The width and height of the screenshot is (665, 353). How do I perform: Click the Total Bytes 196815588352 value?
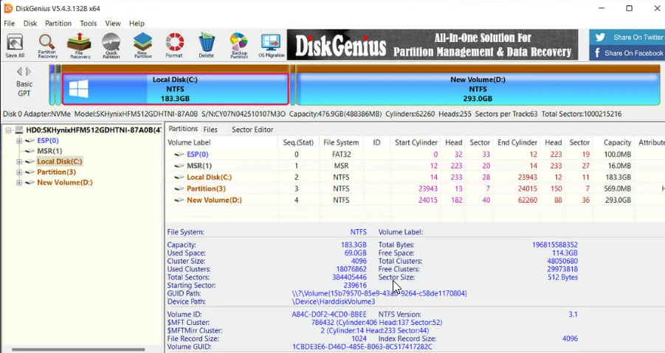click(x=555, y=245)
